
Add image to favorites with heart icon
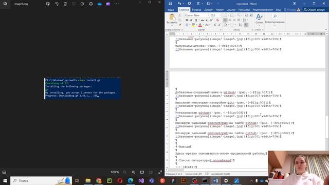pos(74,4)
